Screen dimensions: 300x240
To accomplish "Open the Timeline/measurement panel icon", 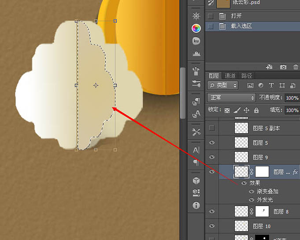I will 196,193.
